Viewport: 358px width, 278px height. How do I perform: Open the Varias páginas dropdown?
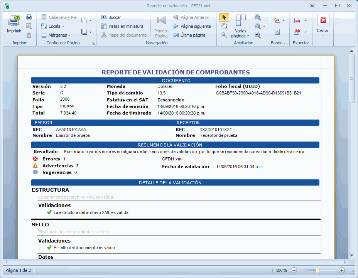pos(241,34)
